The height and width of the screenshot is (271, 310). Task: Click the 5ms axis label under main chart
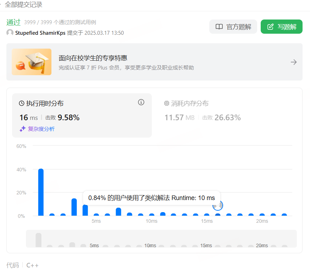[x=96, y=221]
